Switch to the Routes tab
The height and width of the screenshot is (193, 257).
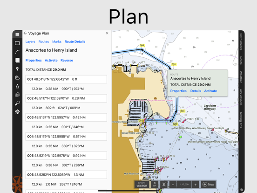[x=44, y=41]
